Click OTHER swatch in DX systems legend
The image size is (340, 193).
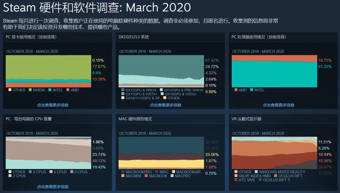165,98
